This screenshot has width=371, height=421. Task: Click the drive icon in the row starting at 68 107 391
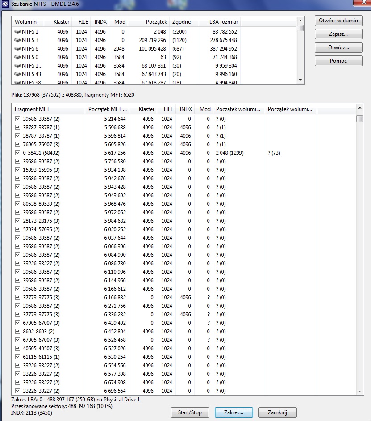tap(17, 66)
